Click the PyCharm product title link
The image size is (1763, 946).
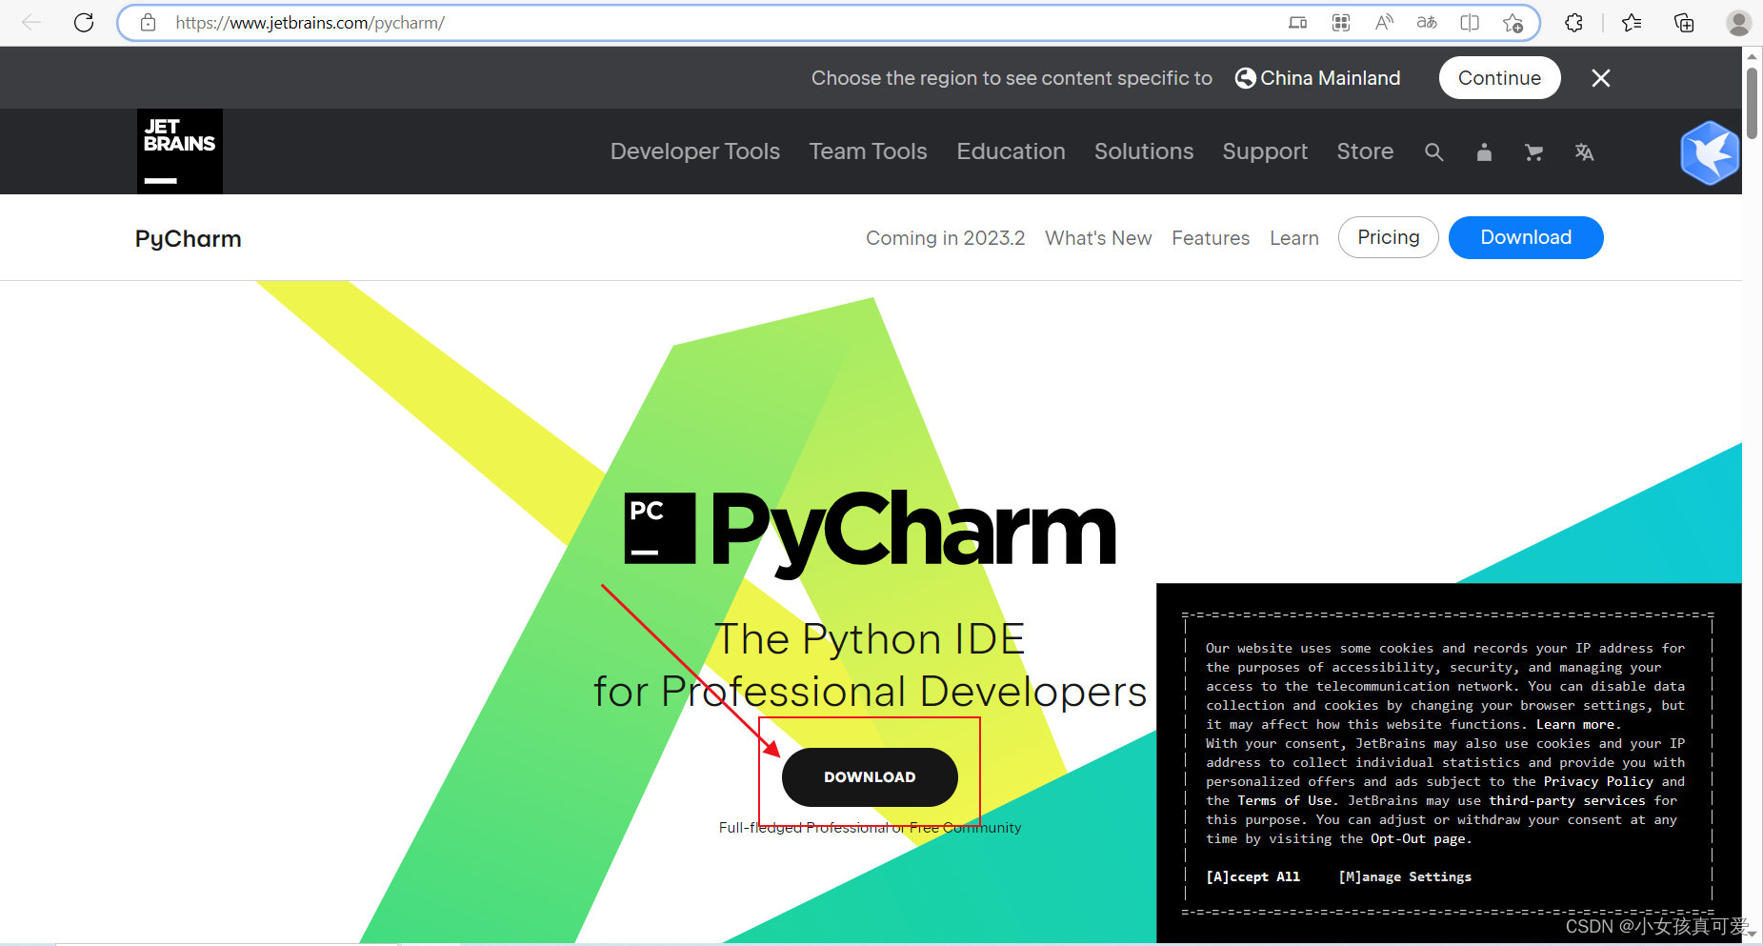tap(189, 238)
